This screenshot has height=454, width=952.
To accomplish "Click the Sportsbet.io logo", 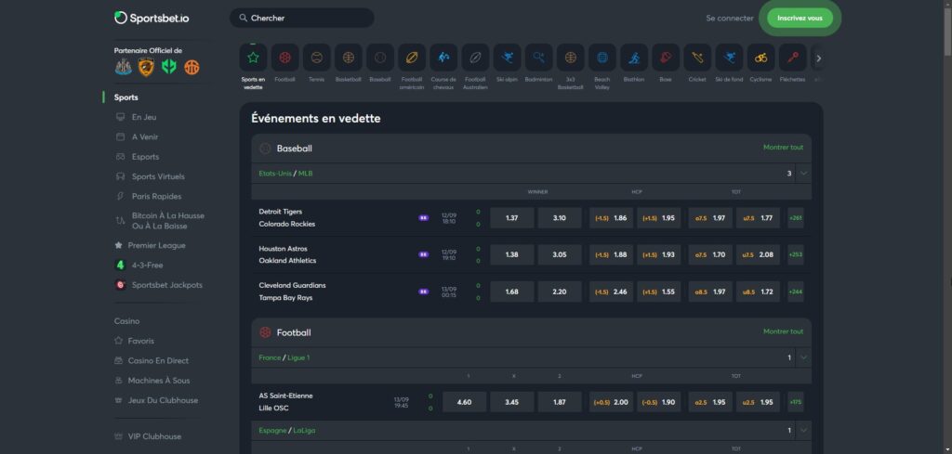I will (x=151, y=18).
